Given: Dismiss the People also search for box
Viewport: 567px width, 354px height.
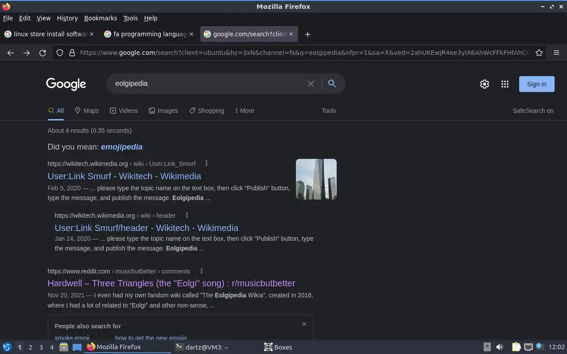Looking at the screenshot, I should [x=304, y=324].
